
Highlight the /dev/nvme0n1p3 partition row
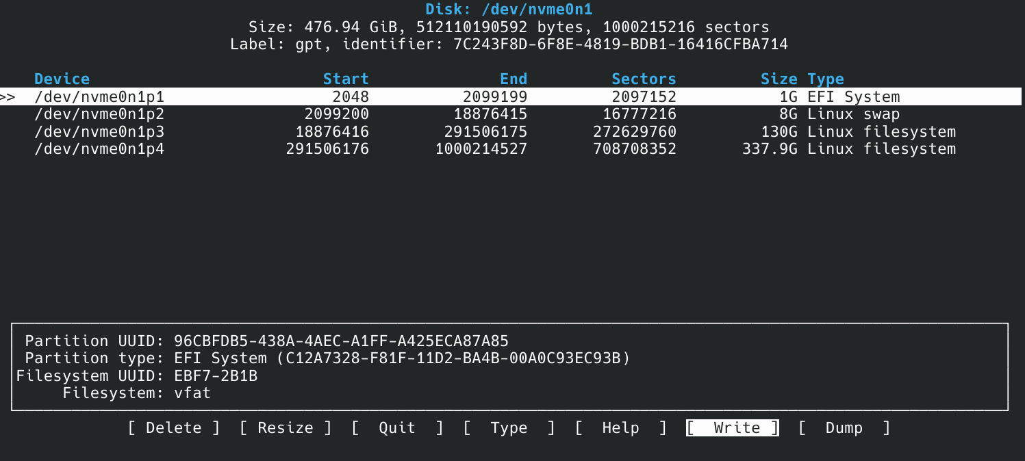(x=99, y=131)
